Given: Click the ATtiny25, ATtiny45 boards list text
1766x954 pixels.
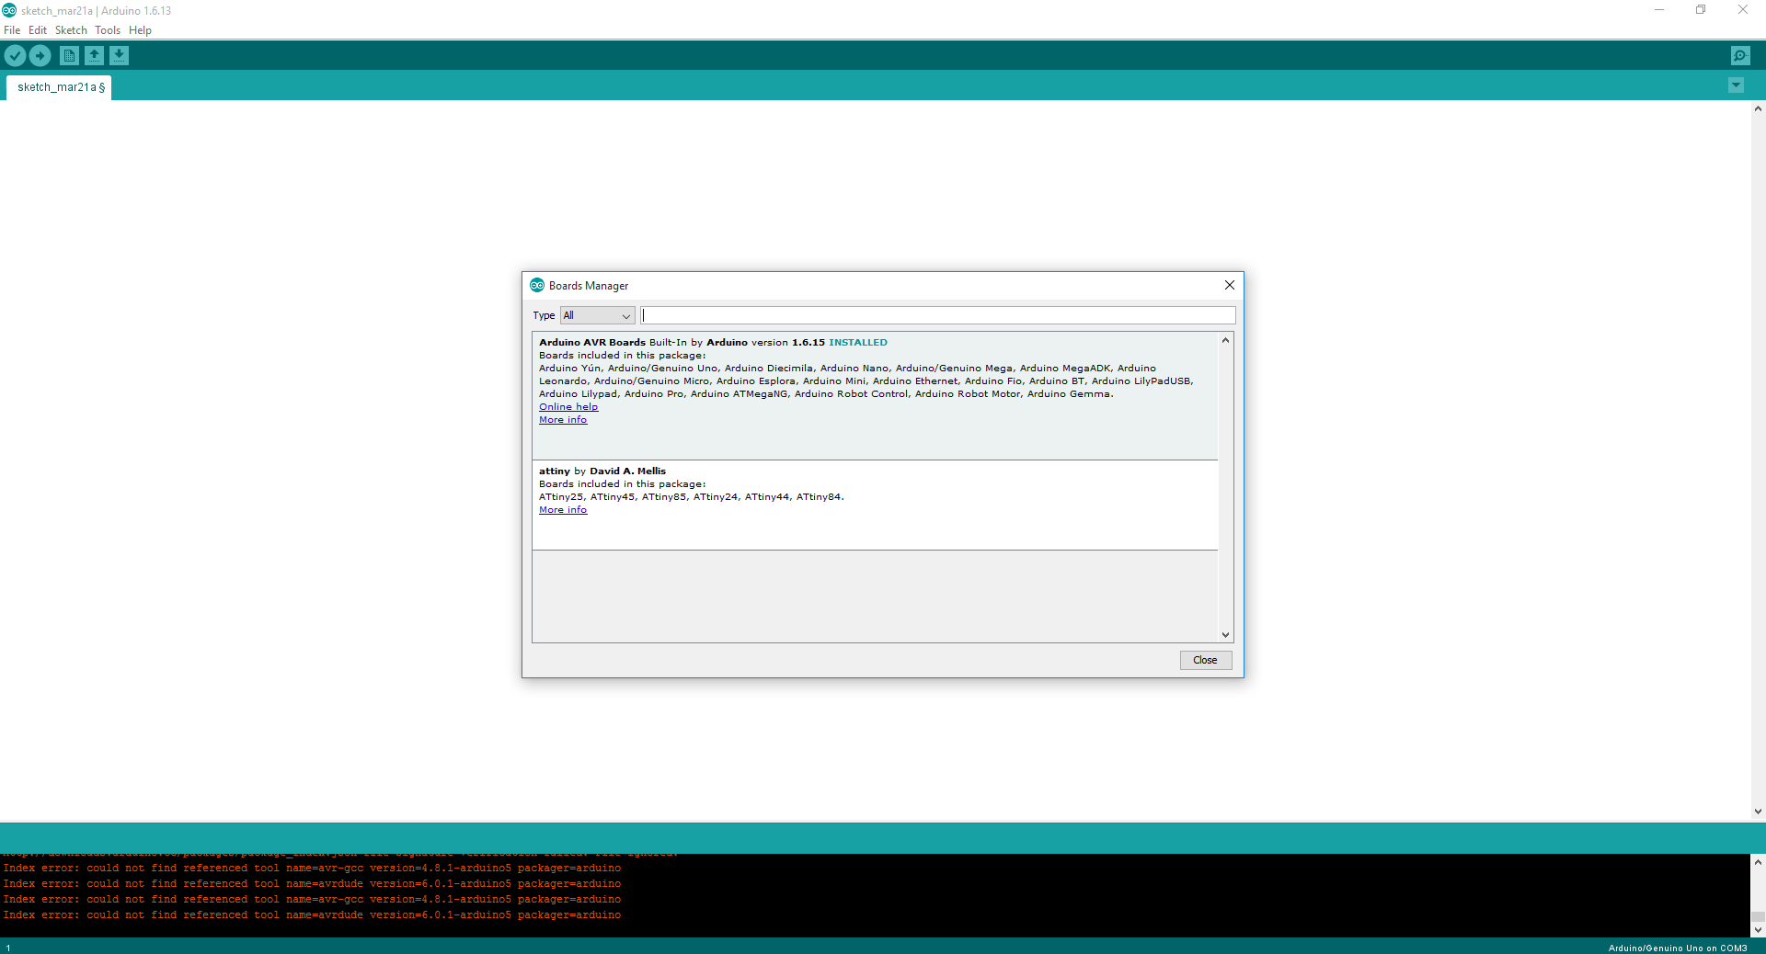Looking at the screenshot, I should 691,497.
